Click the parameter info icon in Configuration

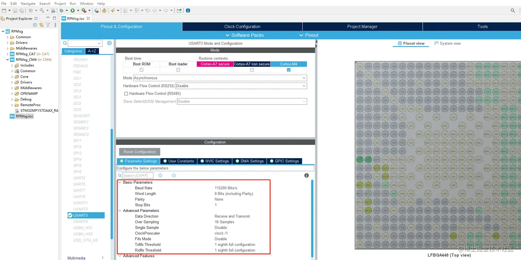pos(307,175)
